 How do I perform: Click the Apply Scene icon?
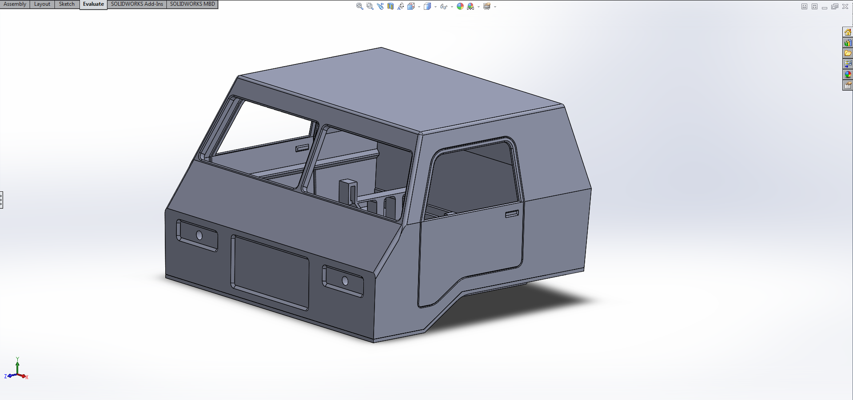[x=470, y=6]
